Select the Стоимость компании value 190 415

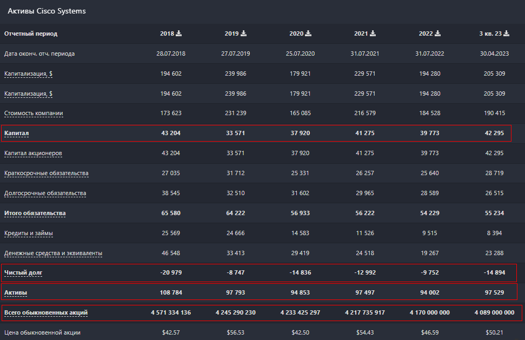pos(494,113)
